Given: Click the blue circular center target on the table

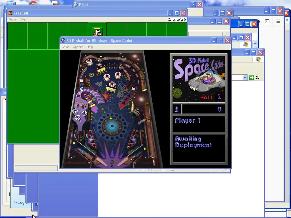Looking at the screenshot, I should pos(112,126).
